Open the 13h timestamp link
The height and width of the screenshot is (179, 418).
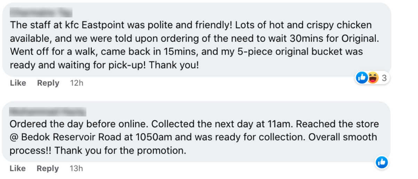click(76, 169)
